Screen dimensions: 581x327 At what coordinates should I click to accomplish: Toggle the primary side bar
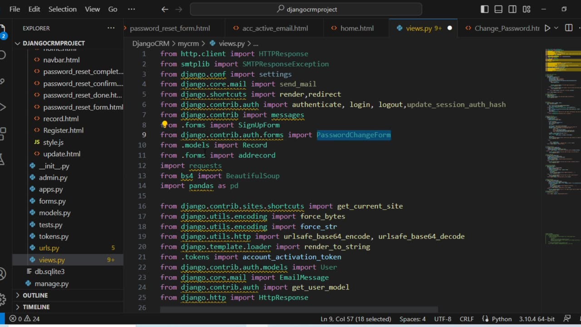[x=485, y=9]
